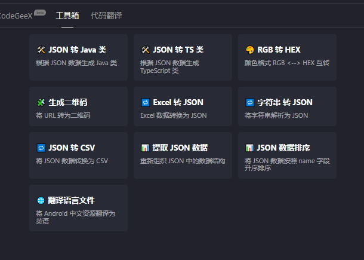
Task: Click the convert icon next to Excel 转 JSON
Action: coord(146,102)
